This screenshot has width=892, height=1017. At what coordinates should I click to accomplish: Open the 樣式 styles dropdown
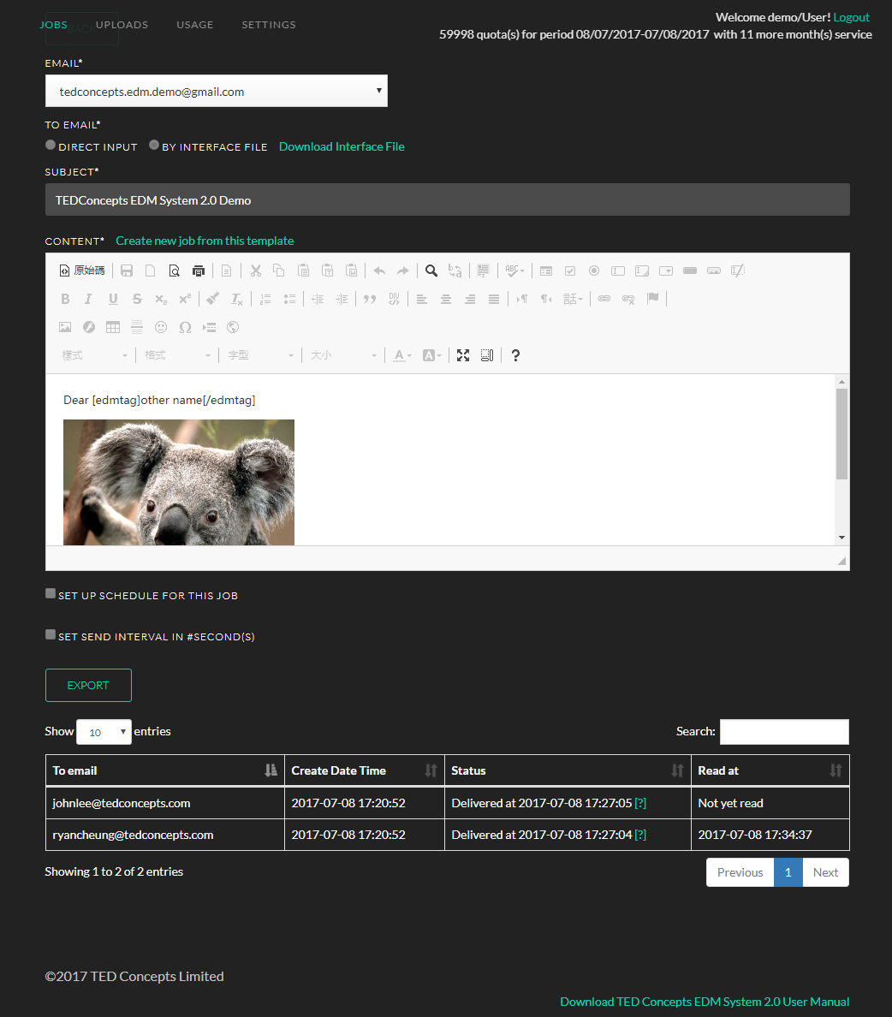coord(95,355)
